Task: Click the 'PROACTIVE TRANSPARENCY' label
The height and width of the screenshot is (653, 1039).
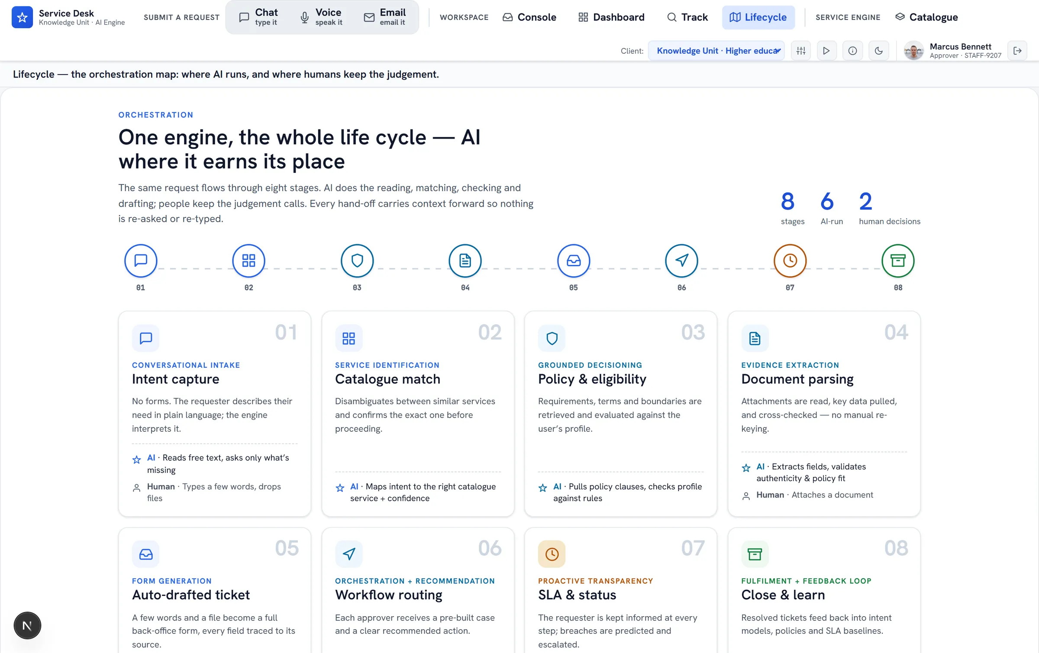Action: pos(595,581)
